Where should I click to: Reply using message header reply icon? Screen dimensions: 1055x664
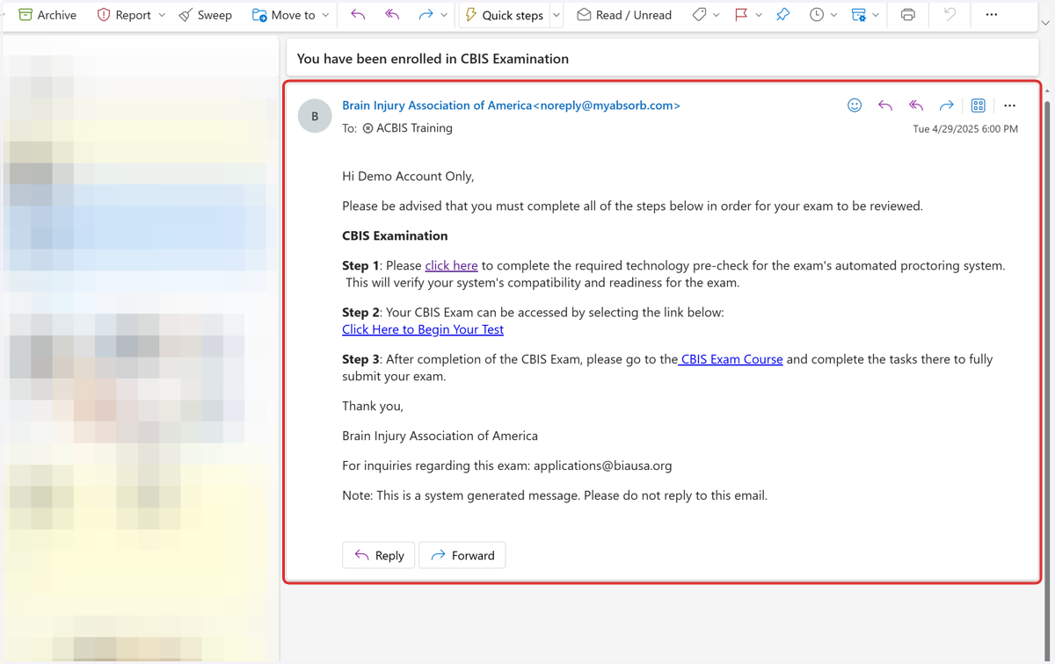(x=885, y=105)
